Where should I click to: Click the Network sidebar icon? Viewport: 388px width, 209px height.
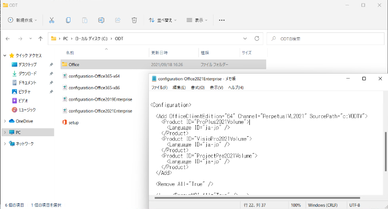pyautogui.click(x=12, y=143)
